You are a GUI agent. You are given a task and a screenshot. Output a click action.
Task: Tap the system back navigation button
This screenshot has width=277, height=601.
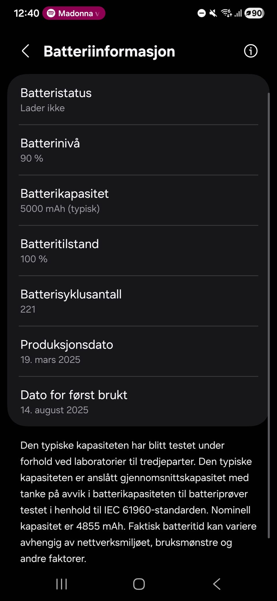(217, 584)
